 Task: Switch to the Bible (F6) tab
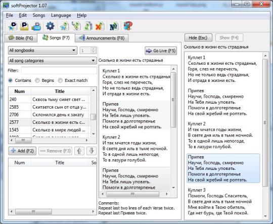pyautogui.click(x=21, y=38)
